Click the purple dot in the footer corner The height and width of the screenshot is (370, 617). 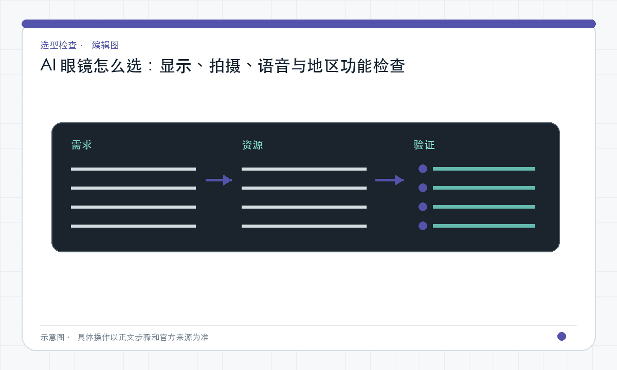pos(561,336)
